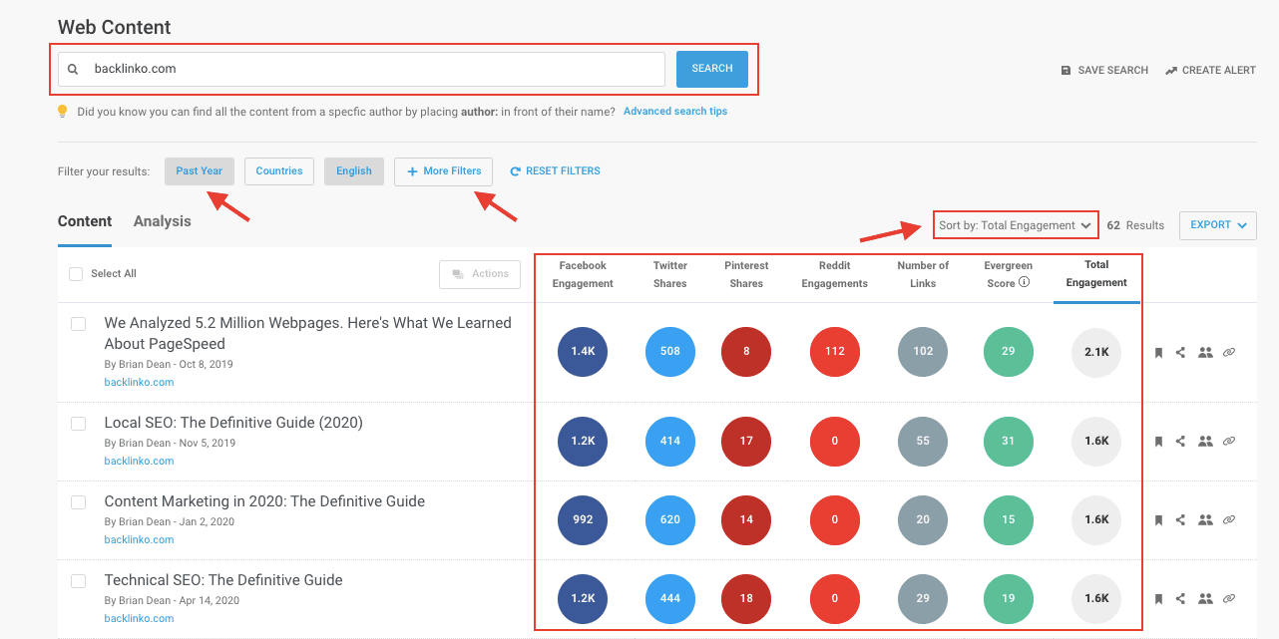Click the Create Alert trend icon
Image resolution: width=1279 pixels, height=639 pixels.
pos(1171,71)
